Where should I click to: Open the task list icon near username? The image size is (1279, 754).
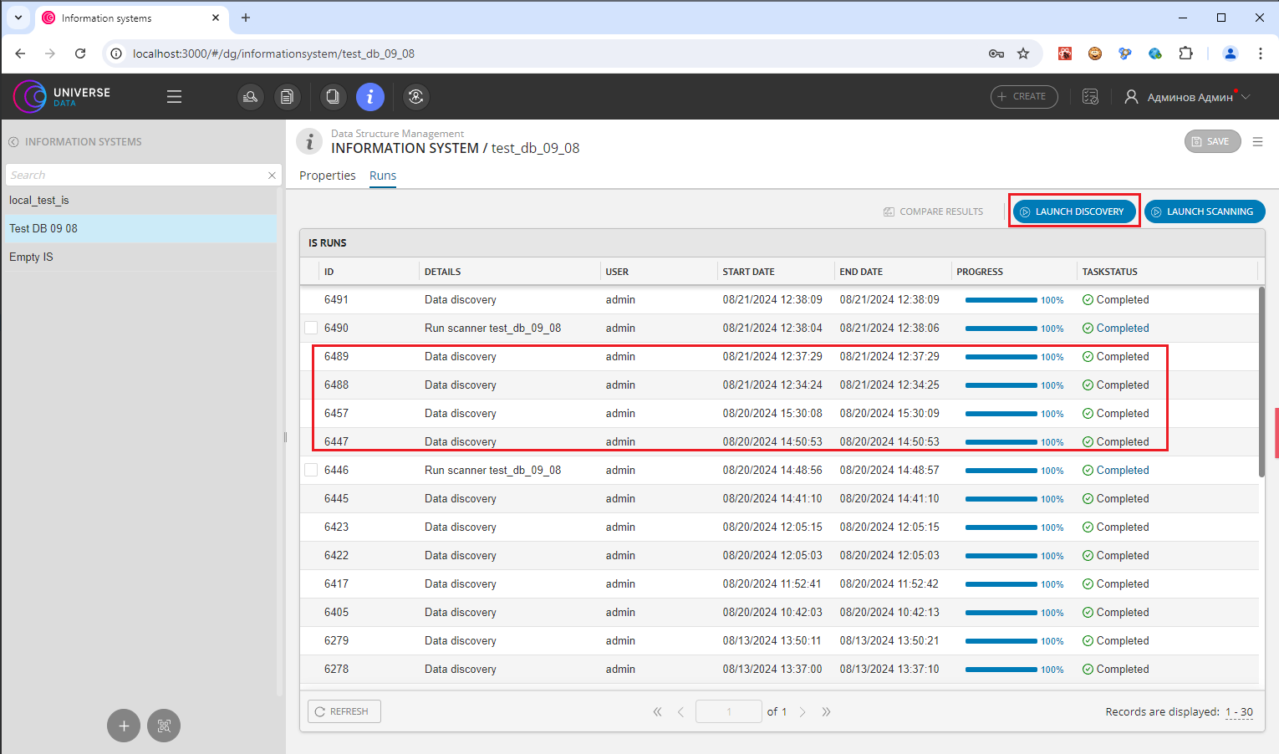coord(1090,97)
